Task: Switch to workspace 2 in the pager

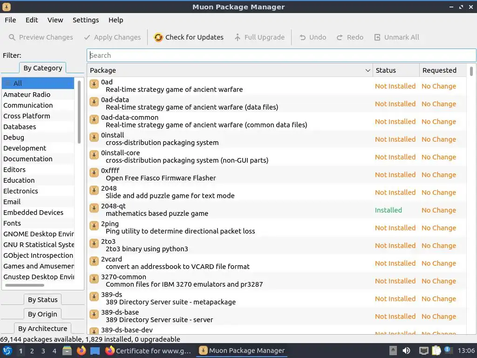Action: pyautogui.click(x=32, y=351)
